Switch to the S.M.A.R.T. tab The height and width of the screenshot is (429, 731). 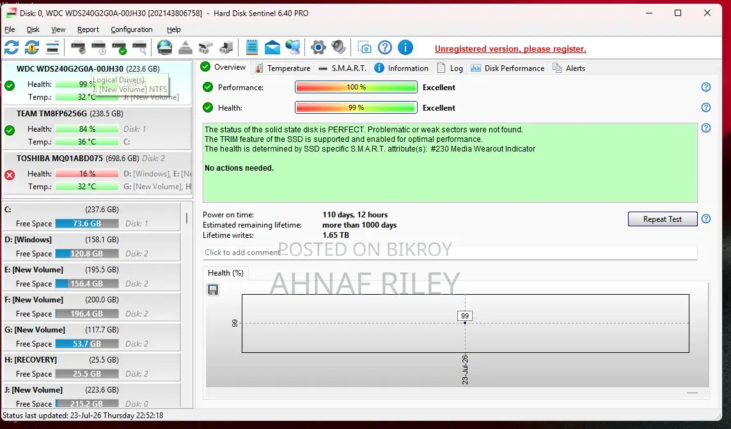click(x=343, y=68)
